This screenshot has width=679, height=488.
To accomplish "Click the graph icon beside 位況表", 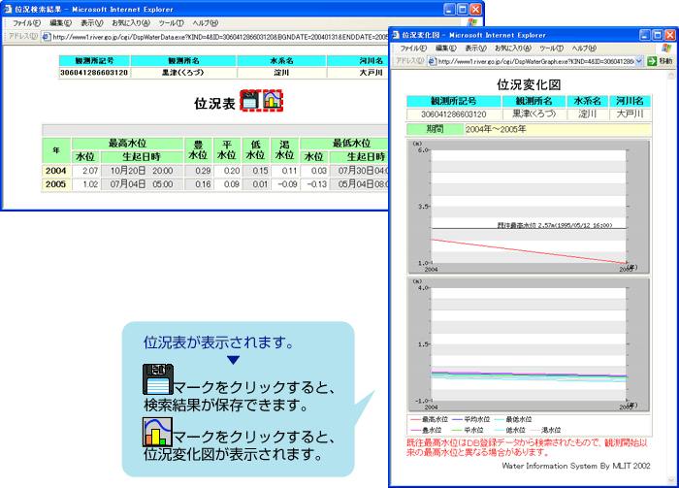I will (x=273, y=99).
